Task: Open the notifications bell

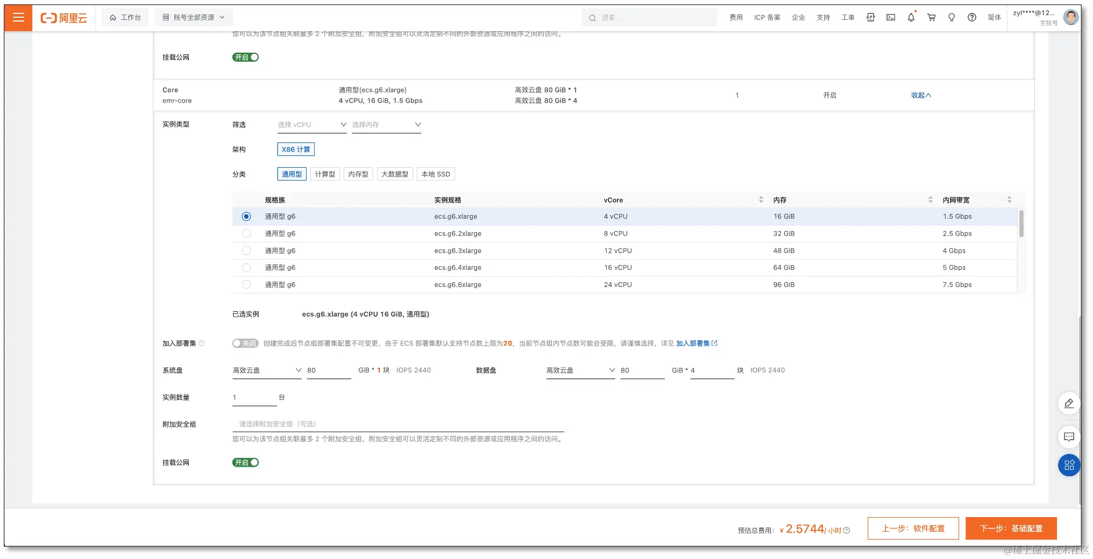Action: (x=911, y=18)
